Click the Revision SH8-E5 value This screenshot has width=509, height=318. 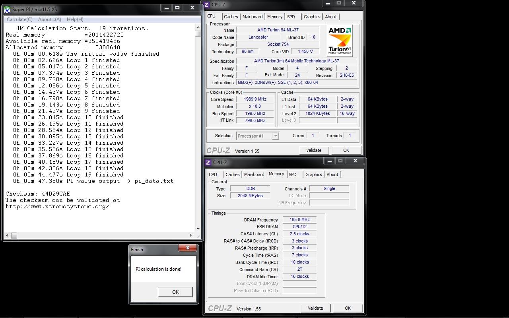(x=346, y=76)
